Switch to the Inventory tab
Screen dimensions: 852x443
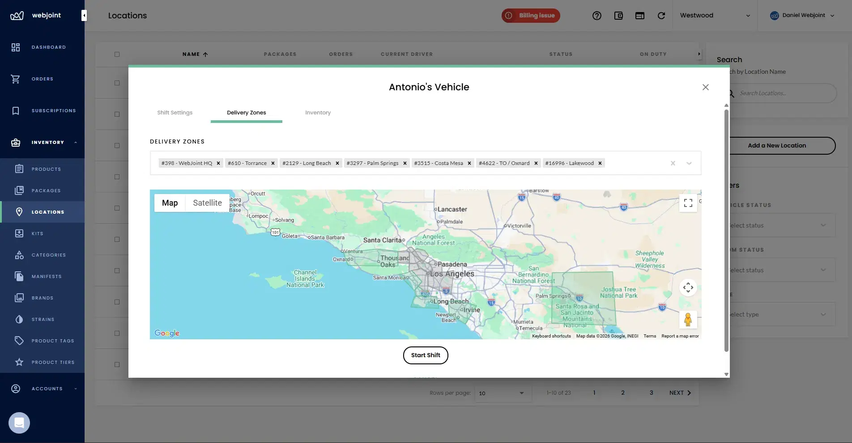(318, 113)
